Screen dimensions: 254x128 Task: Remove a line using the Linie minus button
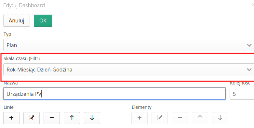(x=52, y=118)
